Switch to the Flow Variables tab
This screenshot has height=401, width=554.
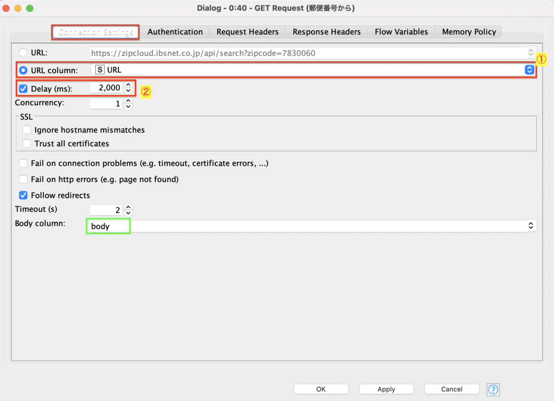[401, 32]
